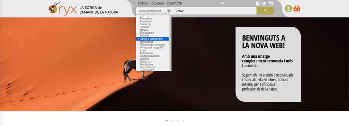Collapse the Xarxa d'anellament category dropdown

(154, 11)
